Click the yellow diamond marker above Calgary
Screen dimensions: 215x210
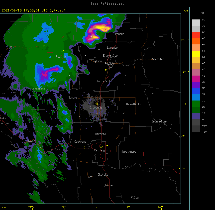pos(101,147)
